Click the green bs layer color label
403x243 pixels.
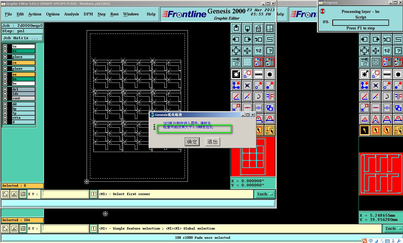point(23,79)
